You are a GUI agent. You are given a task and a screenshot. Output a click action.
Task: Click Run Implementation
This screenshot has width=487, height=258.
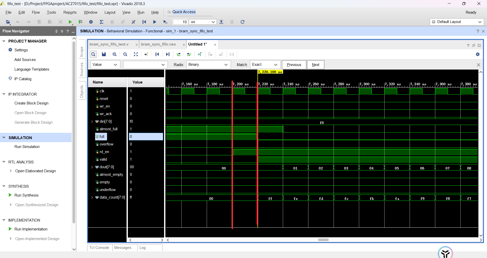pos(31,229)
